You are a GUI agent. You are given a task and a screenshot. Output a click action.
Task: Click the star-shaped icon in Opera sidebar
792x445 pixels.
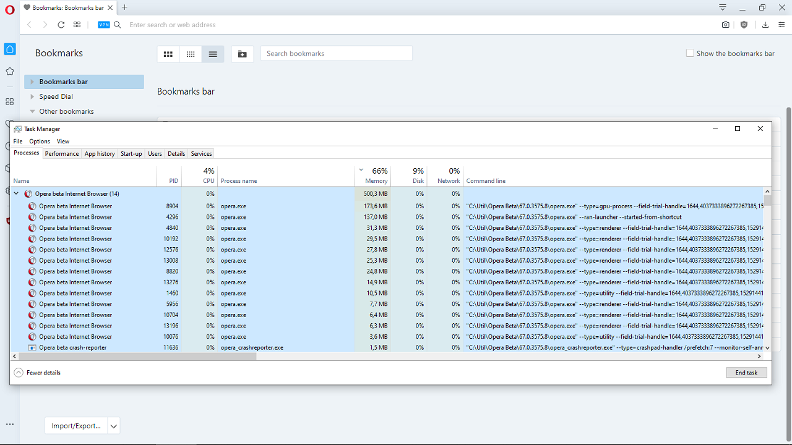click(x=9, y=71)
